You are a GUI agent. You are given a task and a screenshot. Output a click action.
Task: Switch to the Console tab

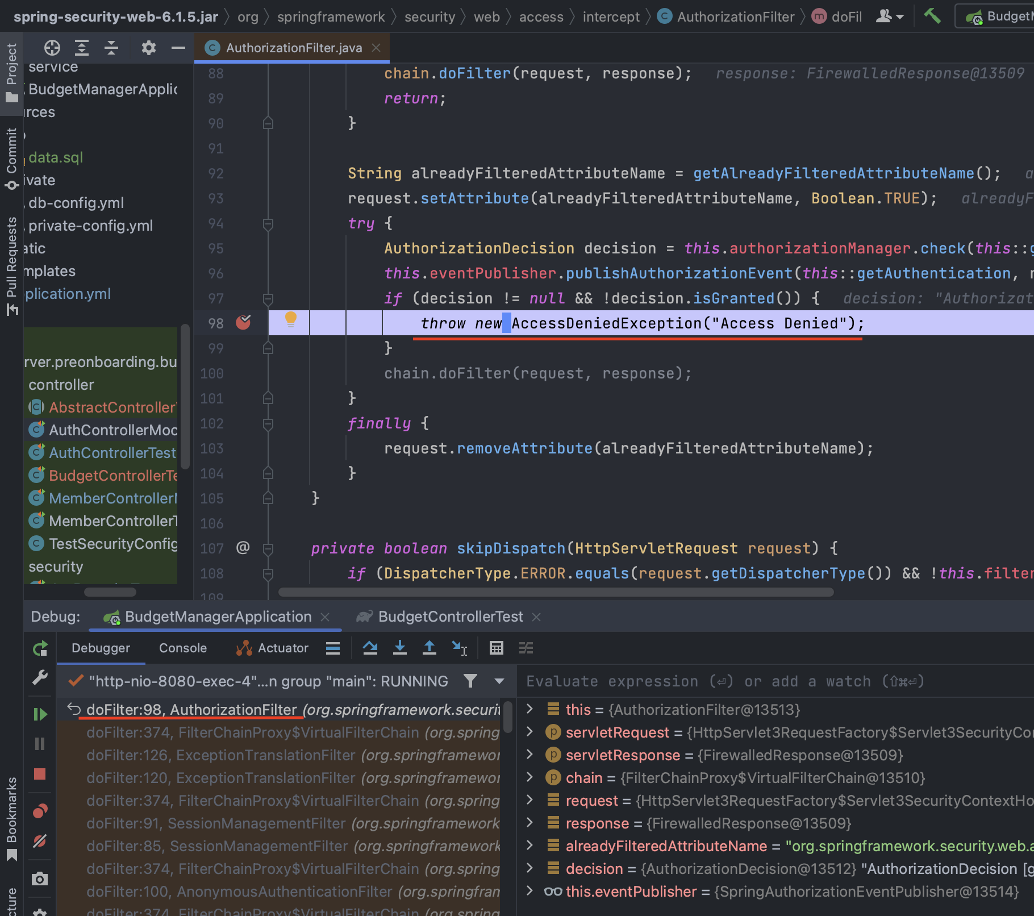click(183, 648)
